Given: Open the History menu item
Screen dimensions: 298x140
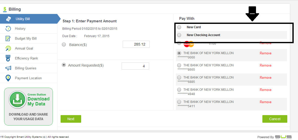Looking at the screenshot, I should (x=20, y=29).
